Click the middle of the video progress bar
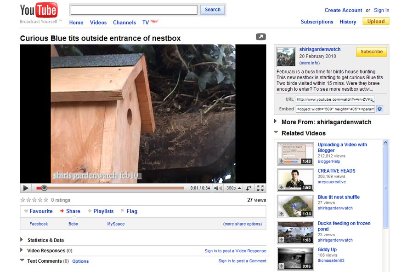 110,188
